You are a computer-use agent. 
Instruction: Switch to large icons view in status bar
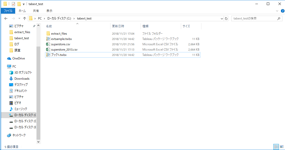point(281,146)
